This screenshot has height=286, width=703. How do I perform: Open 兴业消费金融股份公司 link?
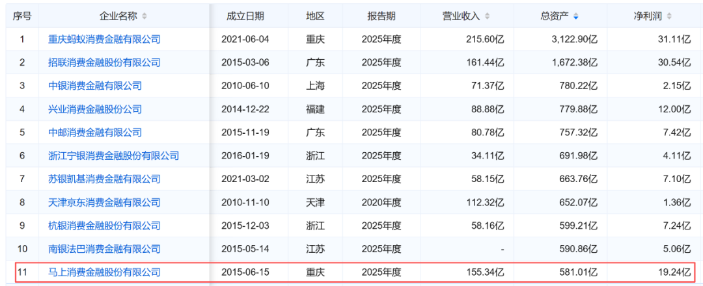click(95, 109)
